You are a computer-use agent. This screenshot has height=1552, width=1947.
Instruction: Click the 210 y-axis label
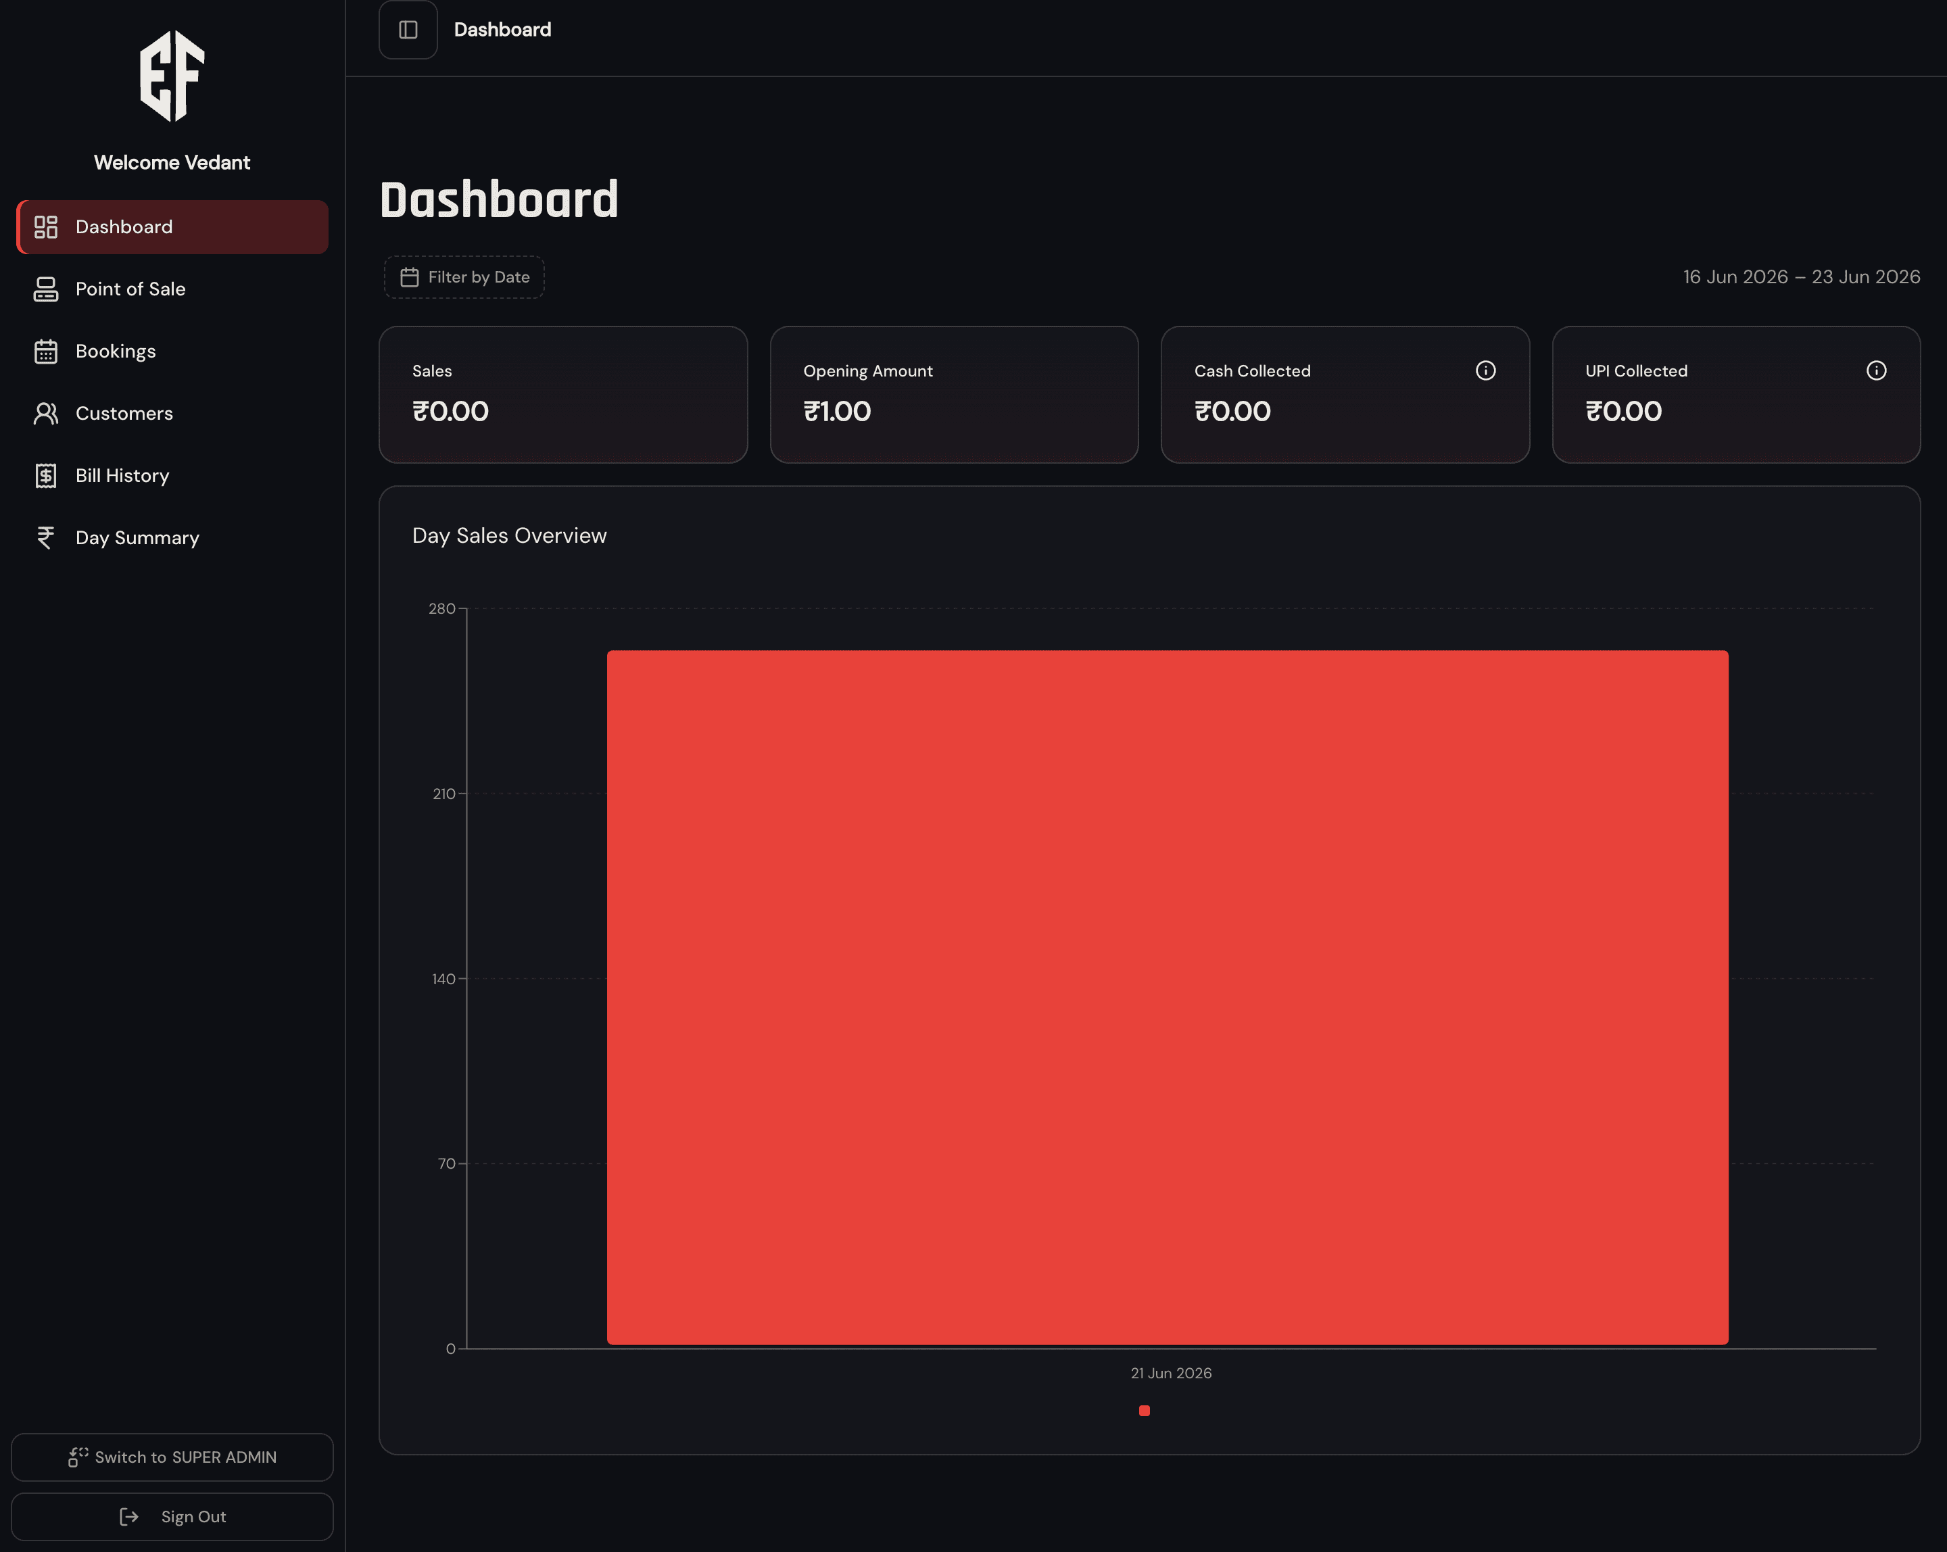[x=443, y=794]
